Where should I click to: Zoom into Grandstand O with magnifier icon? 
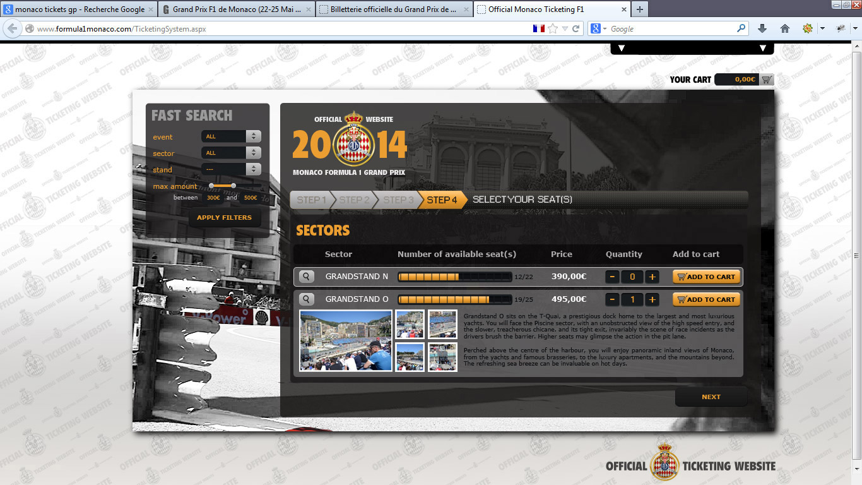point(306,299)
